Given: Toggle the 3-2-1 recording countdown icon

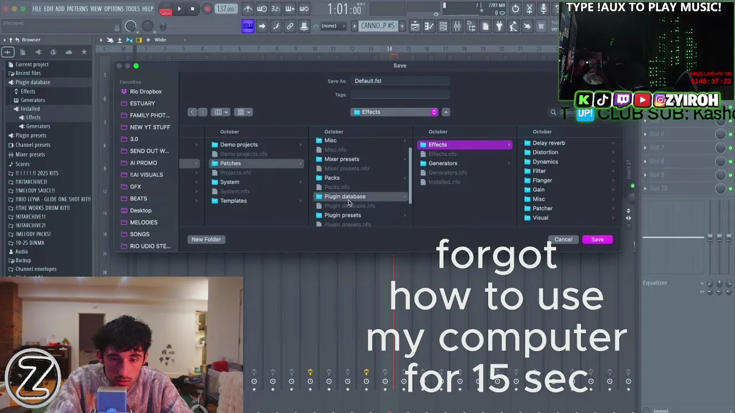Looking at the screenshot, I should pos(276,9).
